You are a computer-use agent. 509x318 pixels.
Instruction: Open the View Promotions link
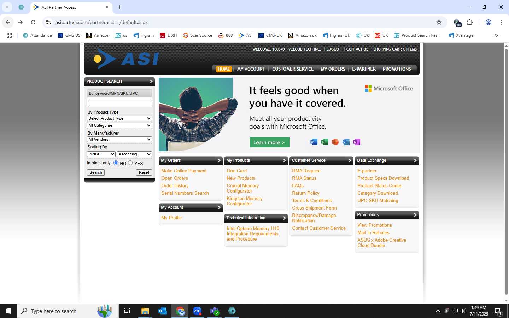[374, 225]
